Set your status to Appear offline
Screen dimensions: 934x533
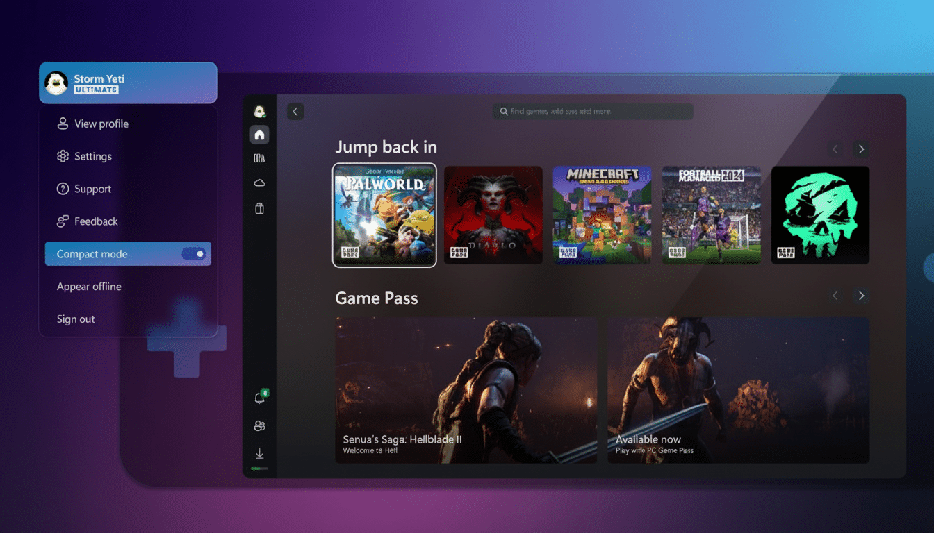[89, 286]
